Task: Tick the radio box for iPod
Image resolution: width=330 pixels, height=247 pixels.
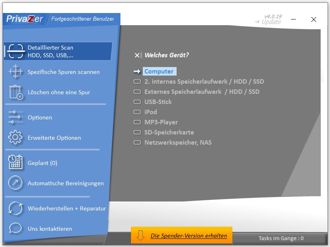Action: [137, 112]
